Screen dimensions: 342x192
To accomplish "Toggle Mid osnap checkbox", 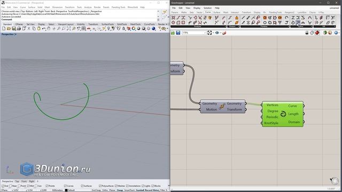I will click(28, 186).
